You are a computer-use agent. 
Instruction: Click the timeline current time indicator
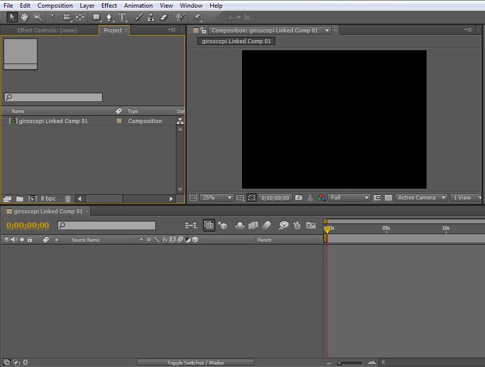click(327, 229)
